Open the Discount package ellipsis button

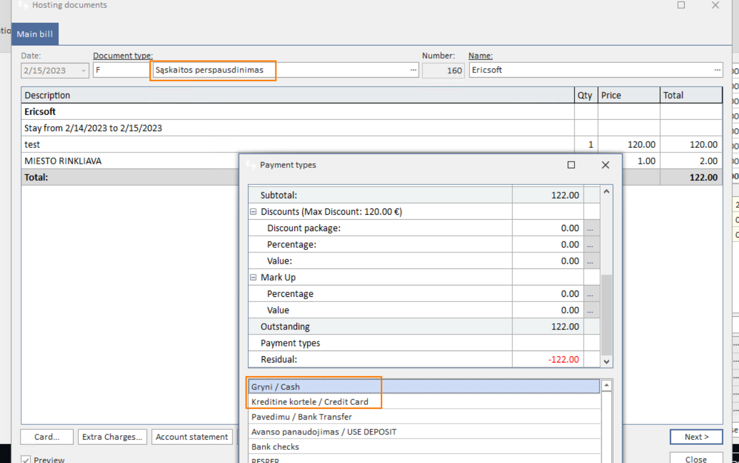click(x=591, y=228)
